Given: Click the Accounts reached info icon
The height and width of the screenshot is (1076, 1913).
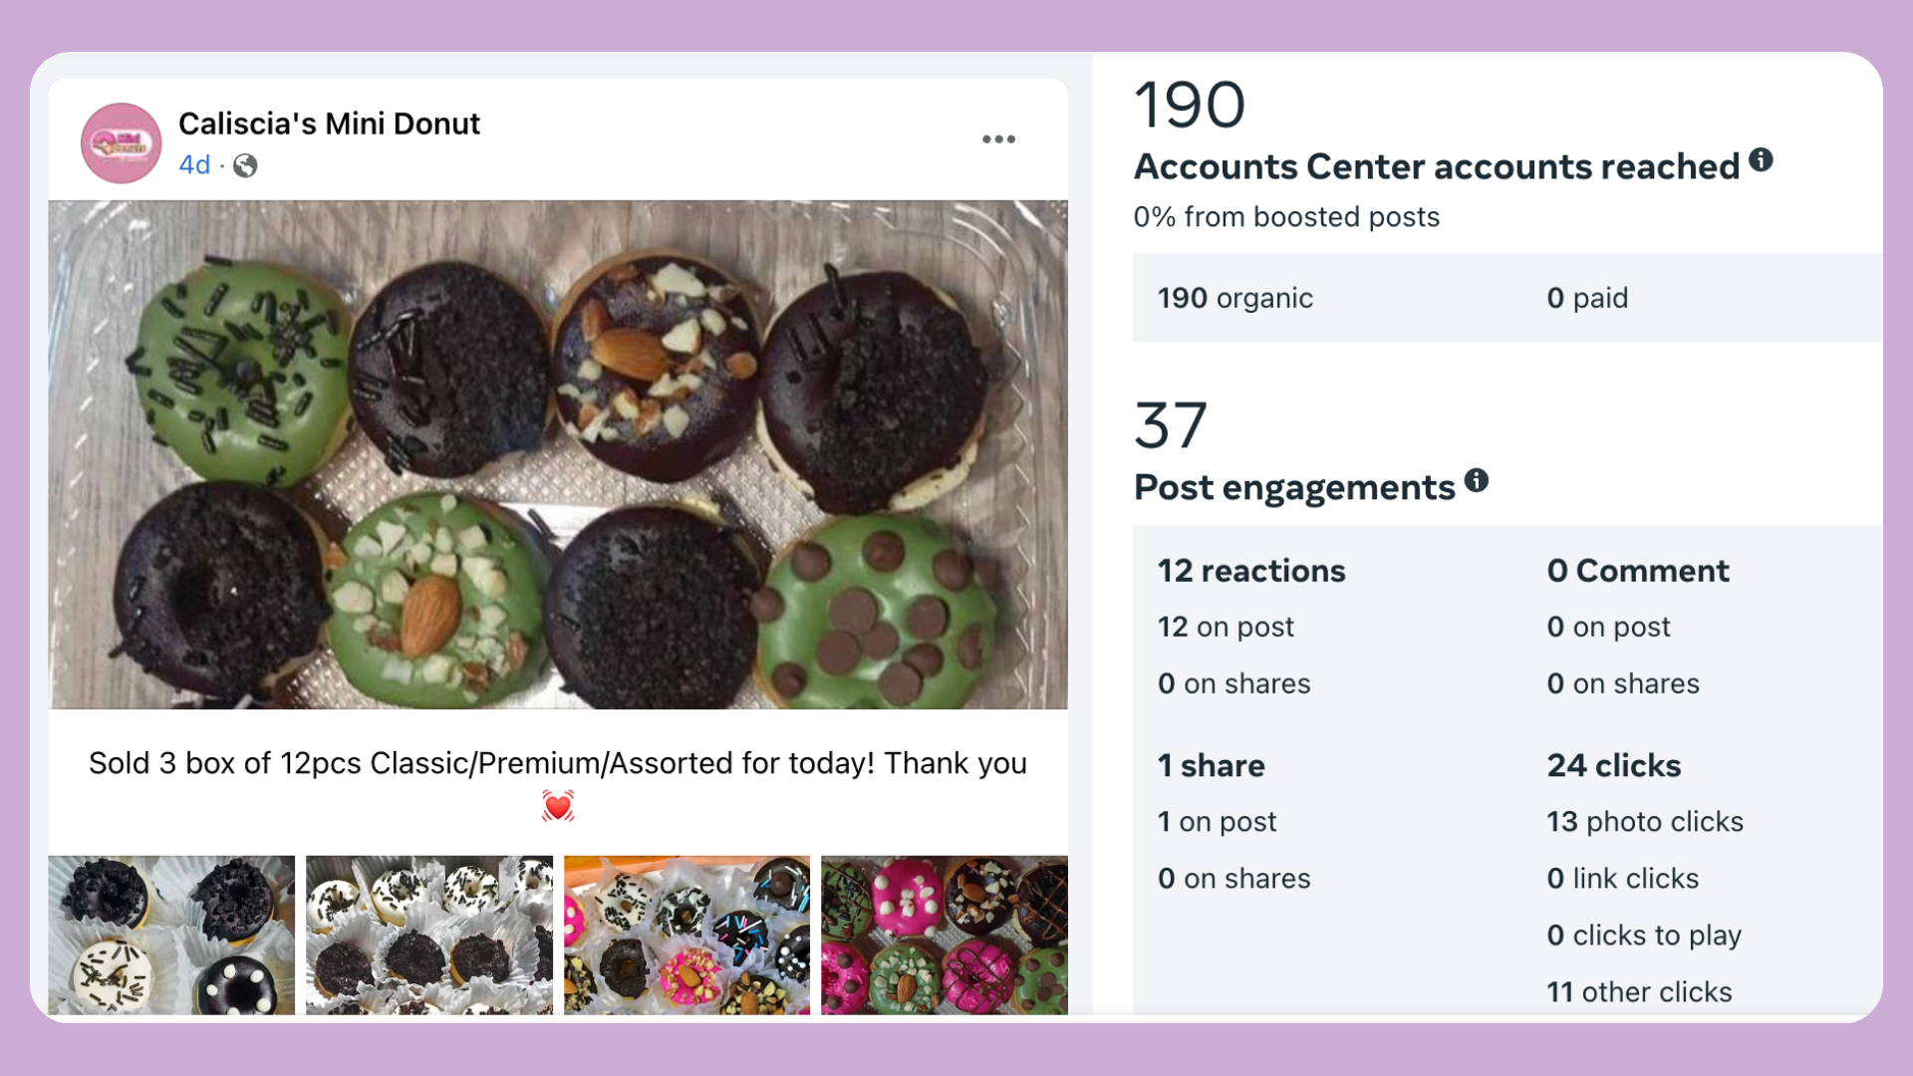Looking at the screenshot, I should click(x=1761, y=159).
